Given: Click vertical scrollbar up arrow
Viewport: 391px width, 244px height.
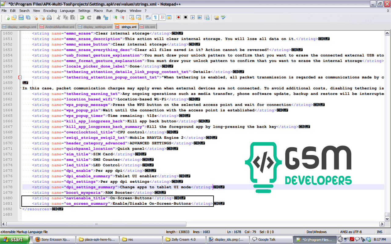Looking at the screenshot, I should coord(387,33).
